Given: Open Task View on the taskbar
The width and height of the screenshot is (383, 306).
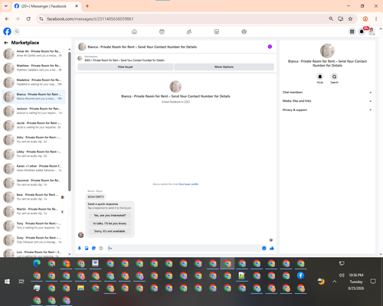Looking at the screenshot, I should pyautogui.click(x=21, y=282).
